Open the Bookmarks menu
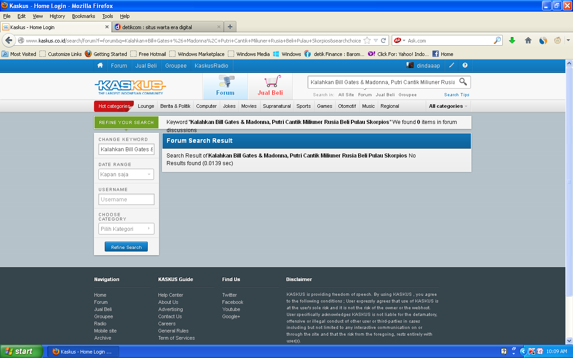Viewport: 573px width, 358px height. (84, 16)
